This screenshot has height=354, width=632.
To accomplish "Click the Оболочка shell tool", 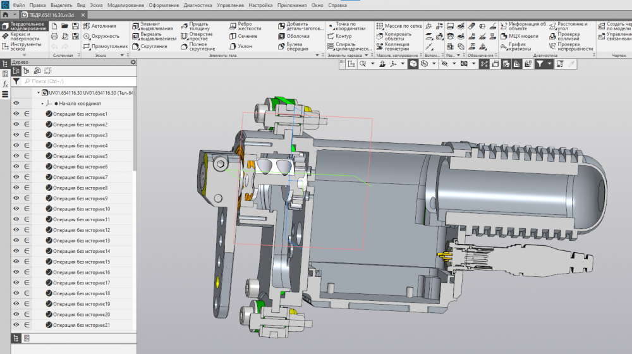I will 293,36.
